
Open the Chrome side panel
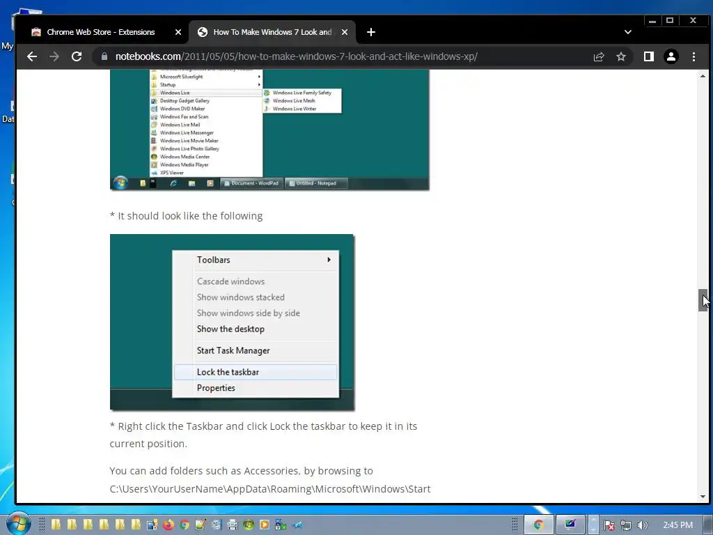pos(648,56)
